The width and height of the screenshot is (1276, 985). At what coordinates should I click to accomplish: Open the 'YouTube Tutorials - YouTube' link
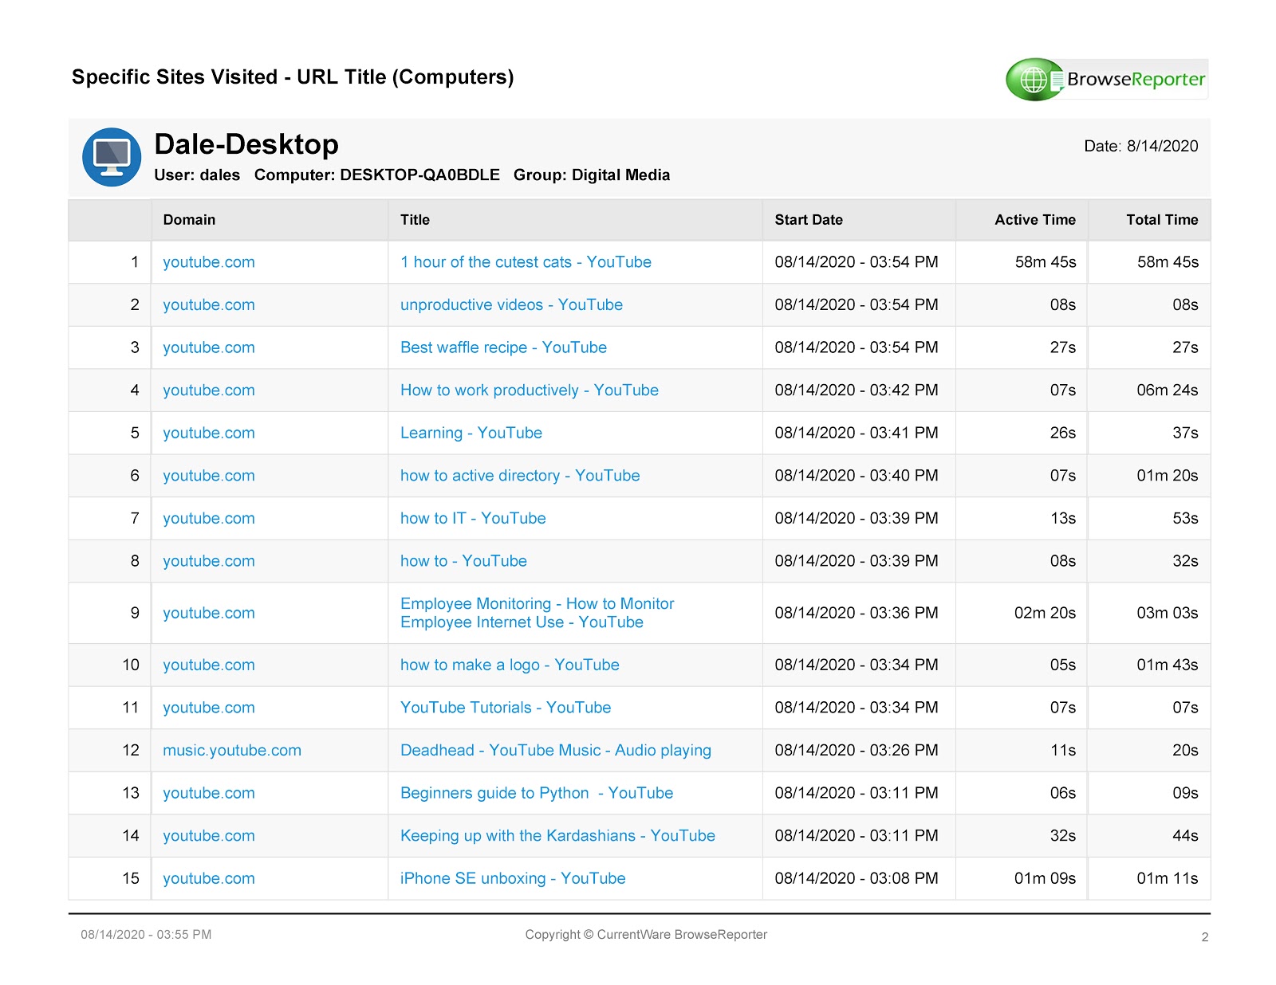[506, 708]
